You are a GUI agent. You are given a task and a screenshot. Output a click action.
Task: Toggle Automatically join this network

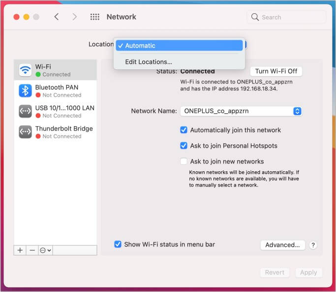click(x=183, y=130)
